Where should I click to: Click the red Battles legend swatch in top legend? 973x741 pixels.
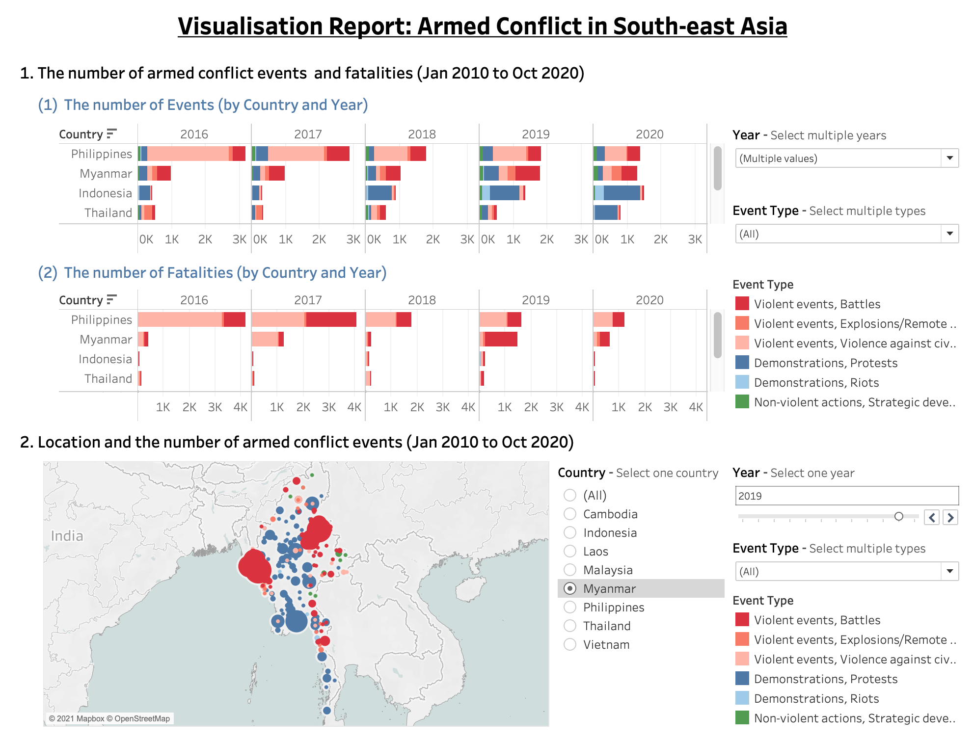(742, 304)
